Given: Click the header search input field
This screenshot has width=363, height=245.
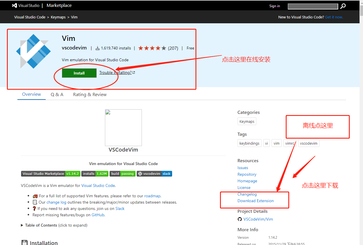Looking at the screenshot, I should coord(313,6).
